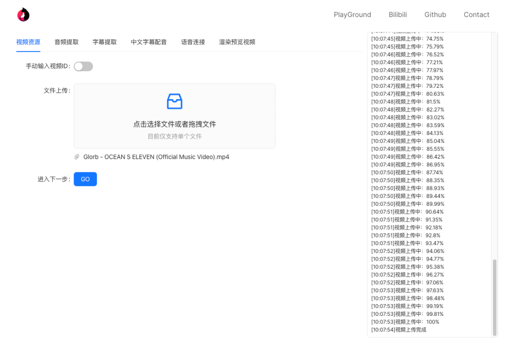
Task: Switch to the 音频提取 tab
Action: (66, 42)
